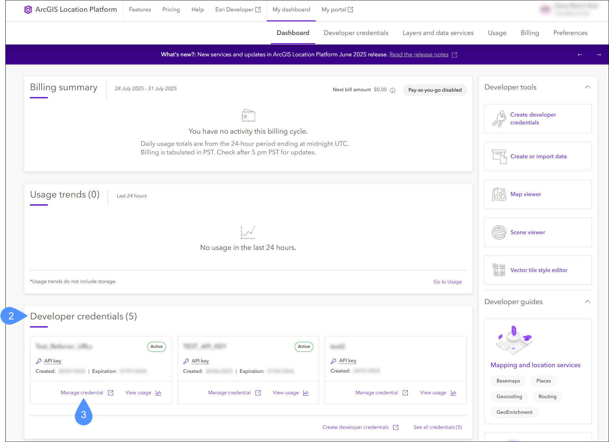The width and height of the screenshot is (609, 442).
Task: Follow the Go to Usage link
Action: (447, 282)
